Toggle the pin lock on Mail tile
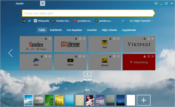The height and width of the screenshot is (107, 175). point(110,39)
